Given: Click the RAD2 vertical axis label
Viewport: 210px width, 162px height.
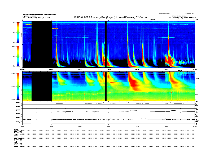Looking at the screenshot, I should point(21,35).
